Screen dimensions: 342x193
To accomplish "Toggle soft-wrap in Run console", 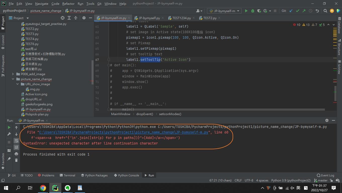I will pos(16,141).
